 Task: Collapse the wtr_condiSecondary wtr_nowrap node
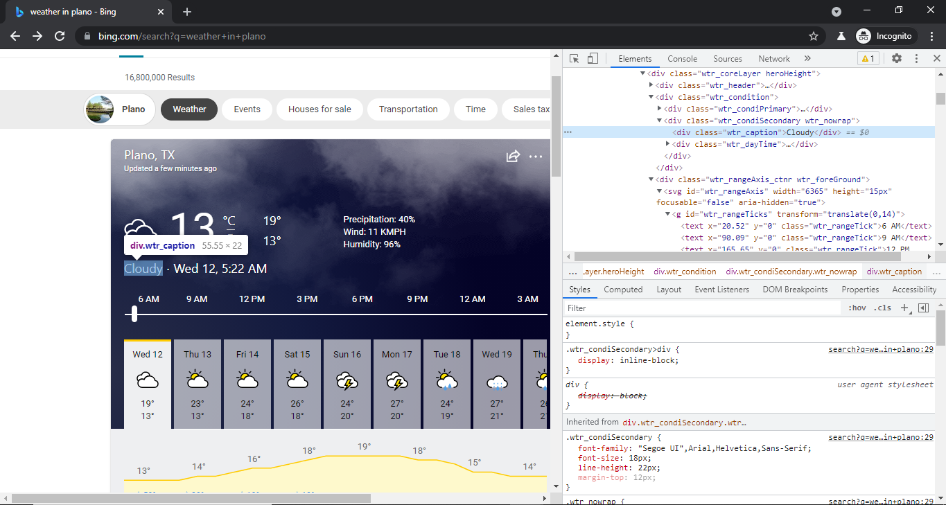[x=659, y=121]
